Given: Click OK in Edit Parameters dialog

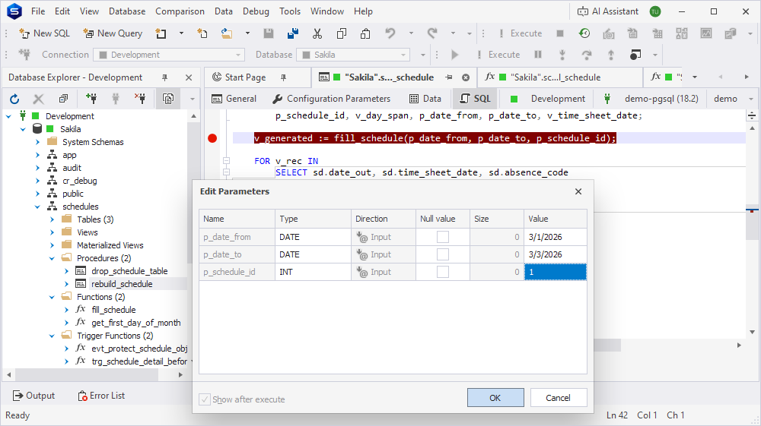Looking at the screenshot, I should (x=495, y=398).
